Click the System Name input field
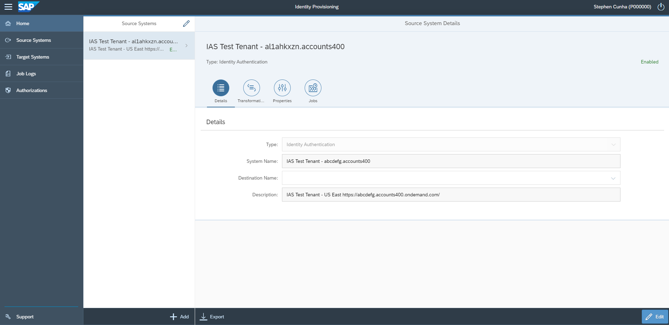The width and height of the screenshot is (669, 325). 451,161
